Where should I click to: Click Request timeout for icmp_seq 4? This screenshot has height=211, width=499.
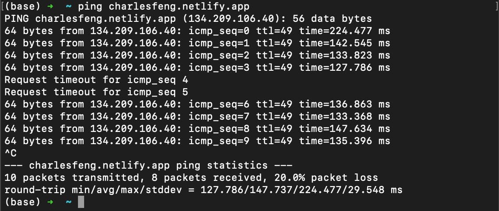tap(96, 80)
